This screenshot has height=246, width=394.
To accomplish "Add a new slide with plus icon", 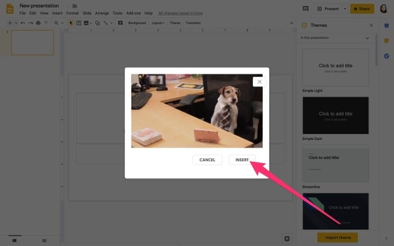I will pyautogui.click(x=10, y=23).
